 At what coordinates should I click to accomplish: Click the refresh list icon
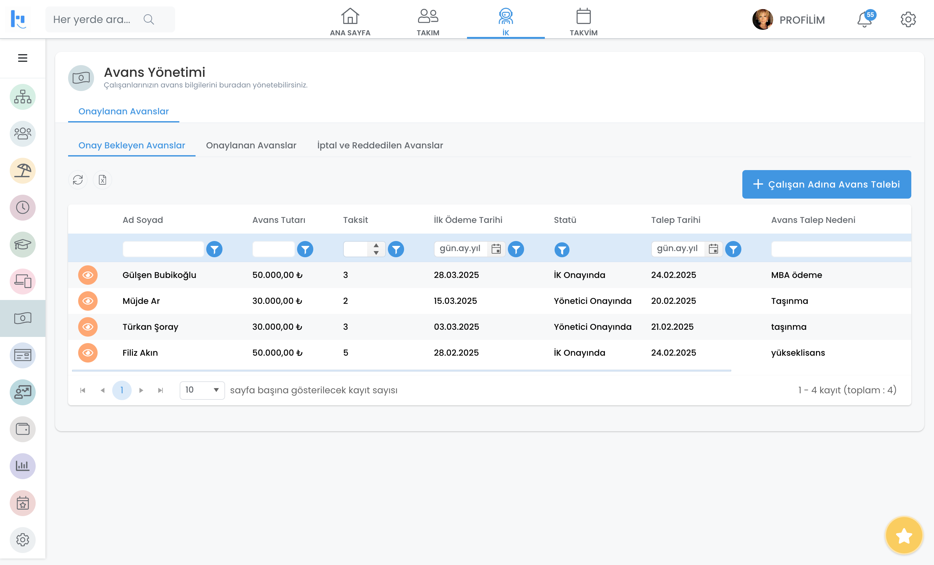point(78,179)
